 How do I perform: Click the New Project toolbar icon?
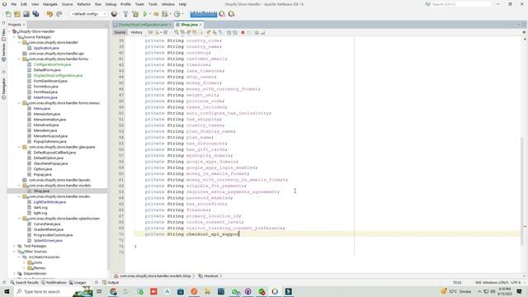(x=17, y=14)
